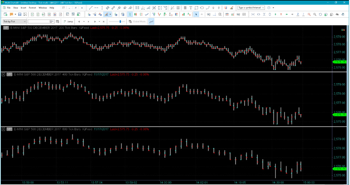Viewport: 350px width, 185px height.
Task: Expand the play forward dropdown arrow
Action: tap(99, 21)
